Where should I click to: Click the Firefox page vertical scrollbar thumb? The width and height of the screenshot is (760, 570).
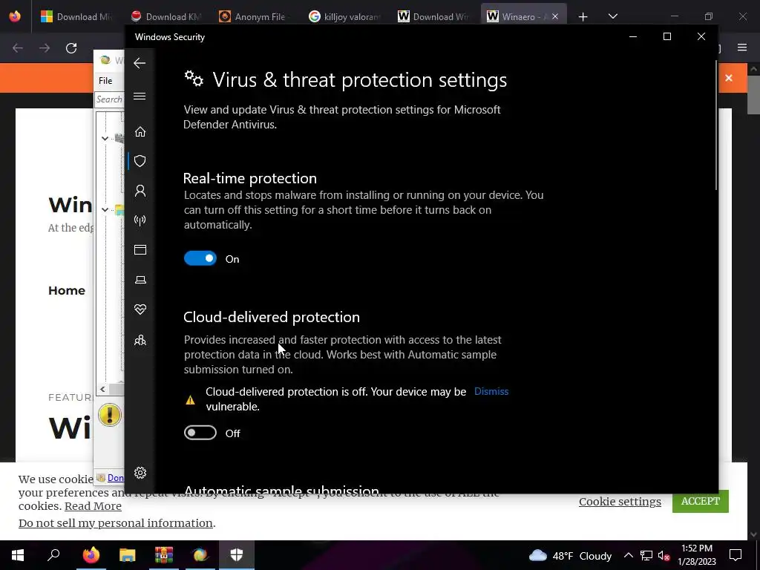(753, 95)
